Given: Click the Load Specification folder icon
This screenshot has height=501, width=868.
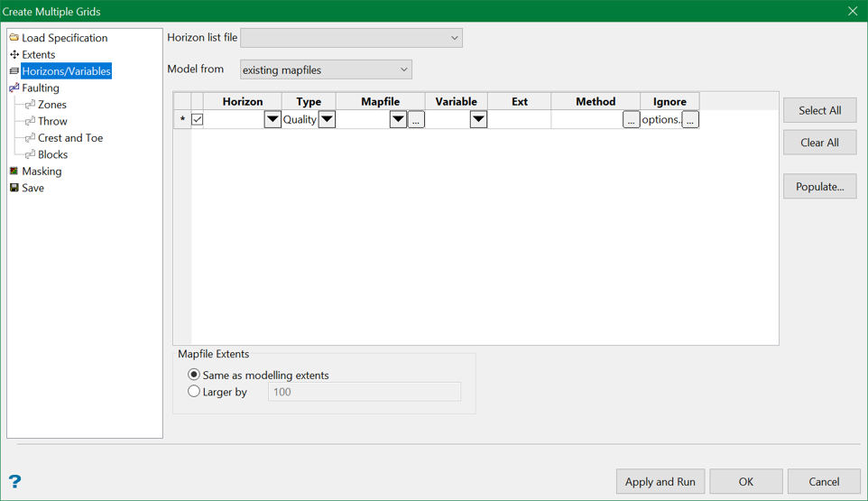Looking at the screenshot, I should 14,38.
